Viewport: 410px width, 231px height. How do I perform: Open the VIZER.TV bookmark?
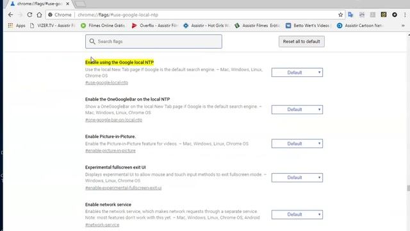coord(53,26)
